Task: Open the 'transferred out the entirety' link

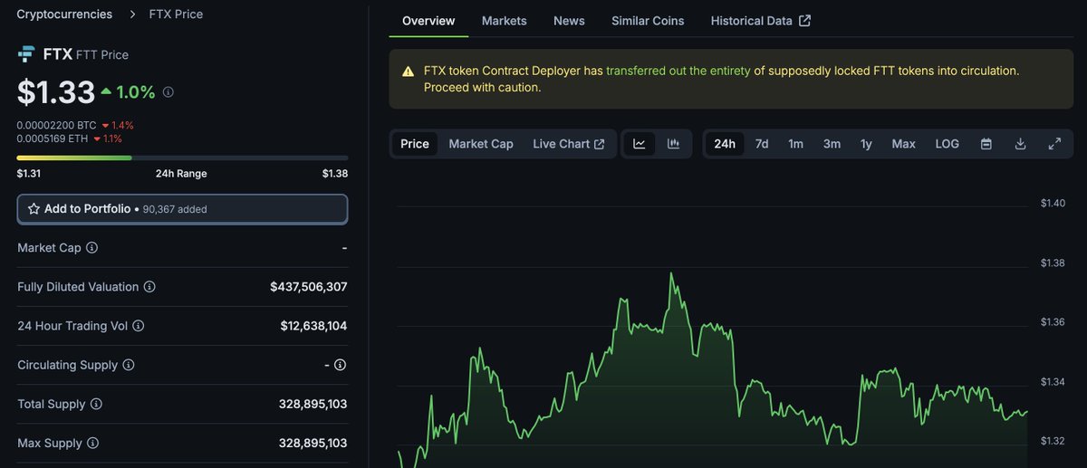Action: [x=678, y=71]
